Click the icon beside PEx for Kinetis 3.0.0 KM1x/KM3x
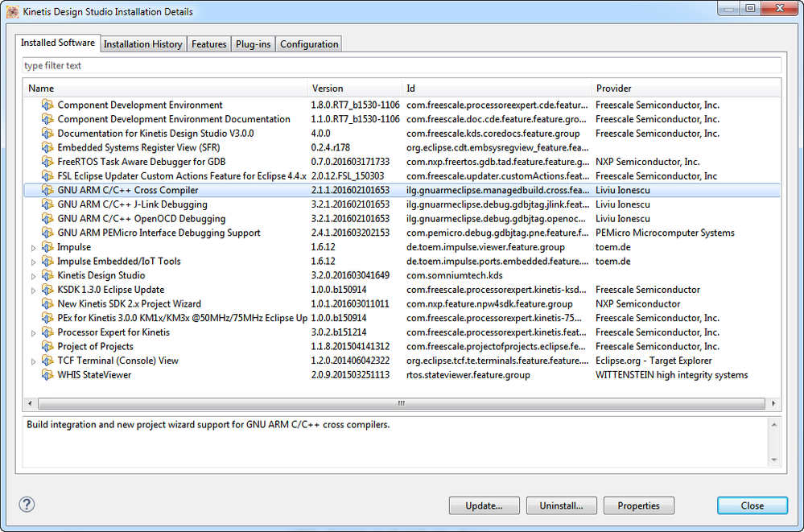This screenshot has width=804, height=532. (x=47, y=318)
